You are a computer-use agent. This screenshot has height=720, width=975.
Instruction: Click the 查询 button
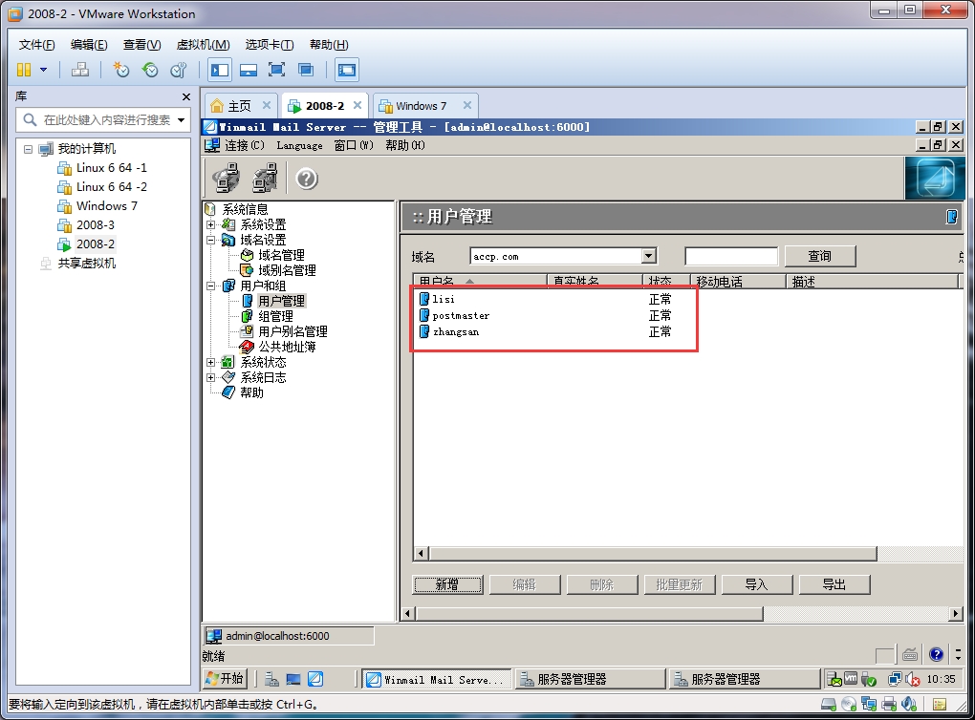click(819, 256)
